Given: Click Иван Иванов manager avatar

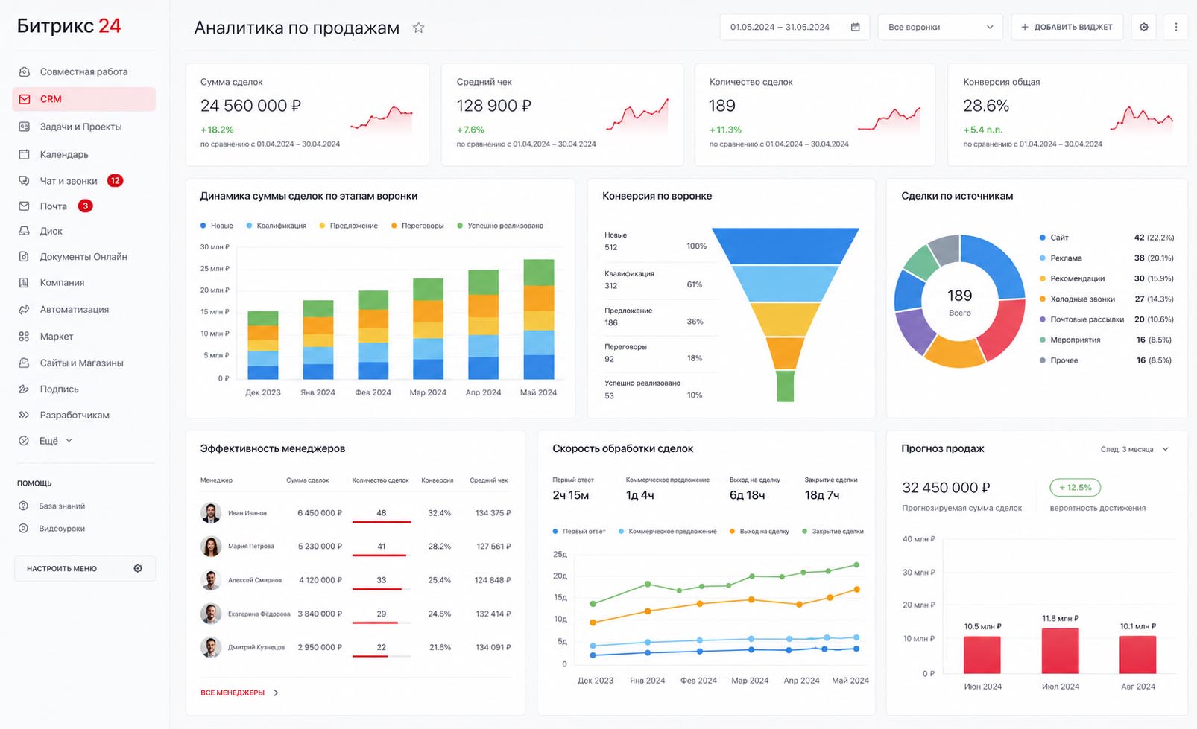Looking at the screenshot, I should 211,513.
